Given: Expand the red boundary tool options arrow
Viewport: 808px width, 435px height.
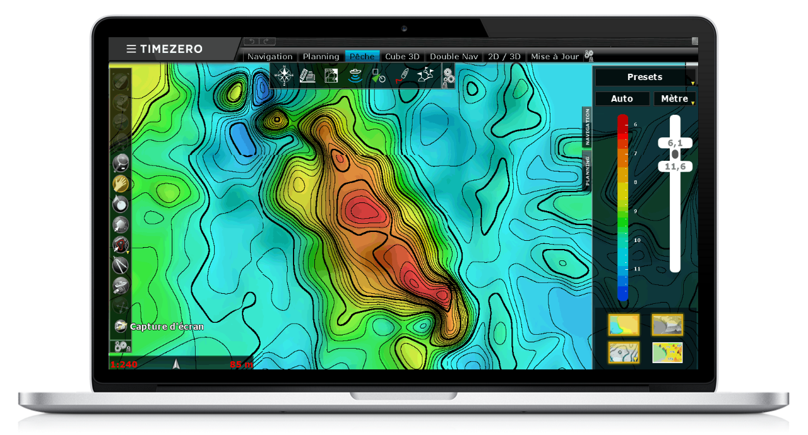Looking at the screenshot, I should (128, 252).
